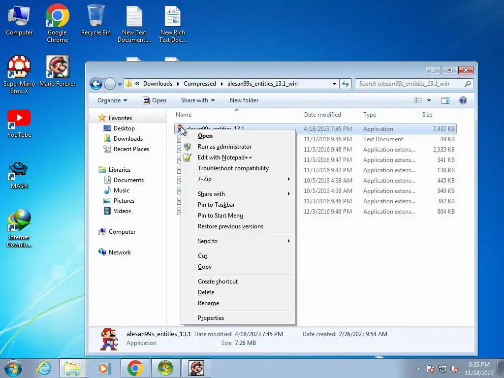Click Compressed in the address breadcrumb

[x=200, y=84]
